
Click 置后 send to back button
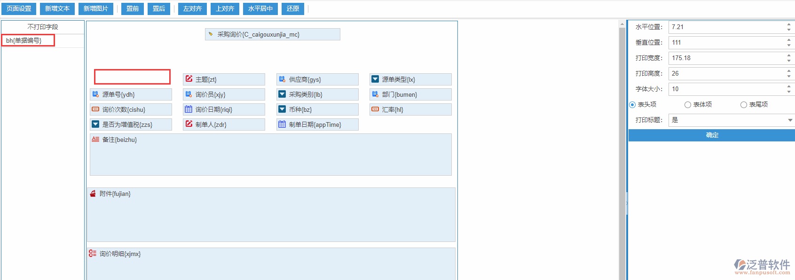point(159,9)
